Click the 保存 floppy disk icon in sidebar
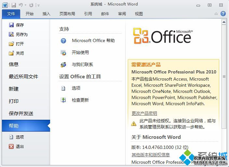The image size is (229, 167). 11,25
